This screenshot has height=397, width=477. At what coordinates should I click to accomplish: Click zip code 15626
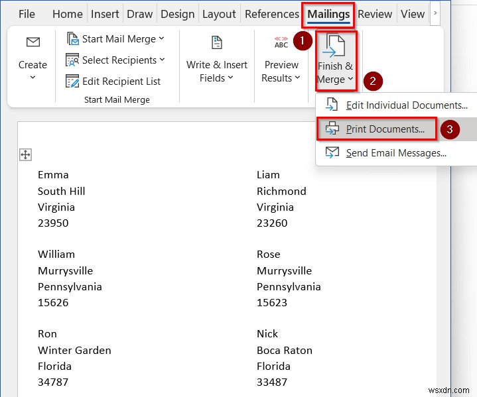click(x=53, y=303)
